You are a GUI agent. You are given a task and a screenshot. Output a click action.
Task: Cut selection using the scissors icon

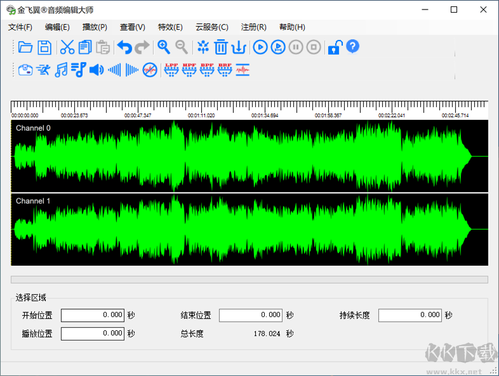point(67,47)
